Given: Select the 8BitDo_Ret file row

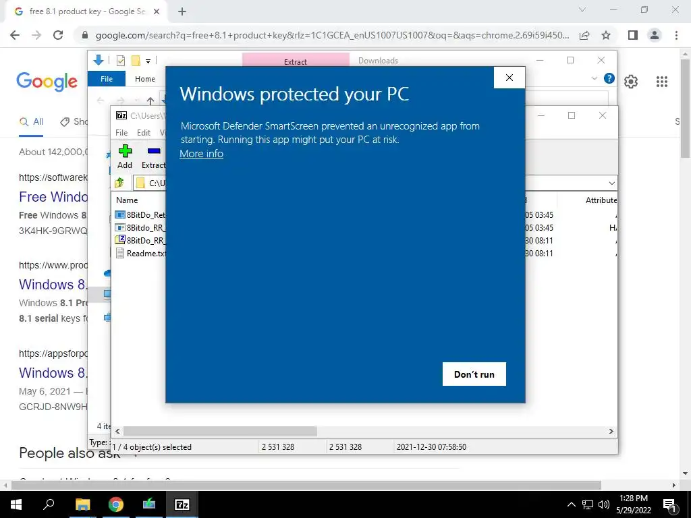Looking at the screenshot, I should 140,215.
